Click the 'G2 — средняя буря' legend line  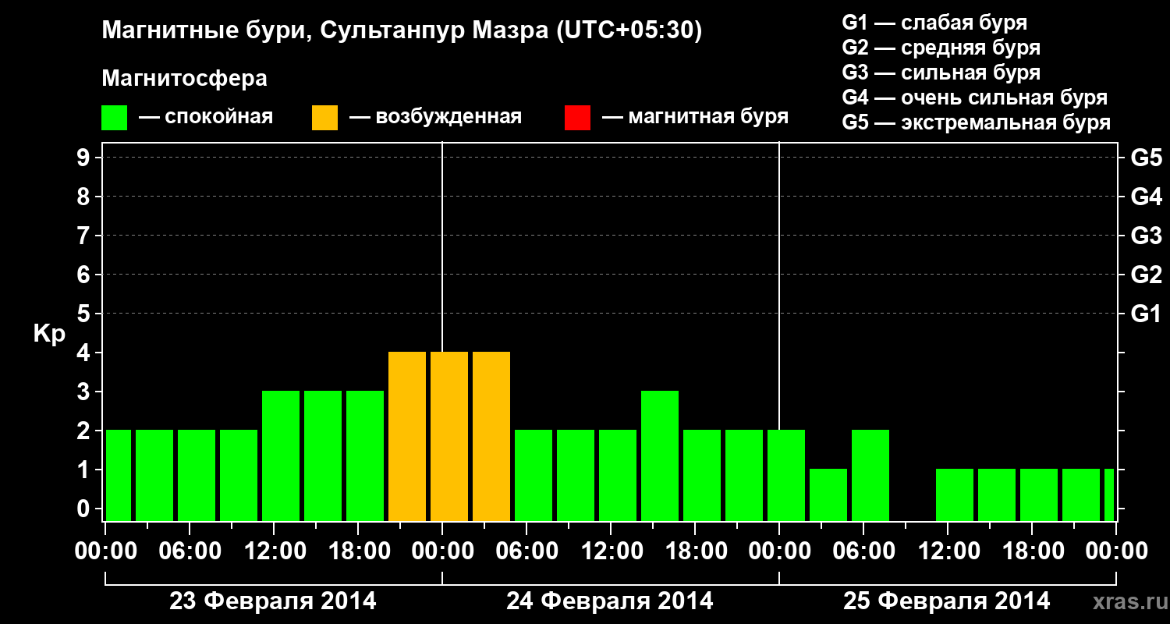(941, 48)
